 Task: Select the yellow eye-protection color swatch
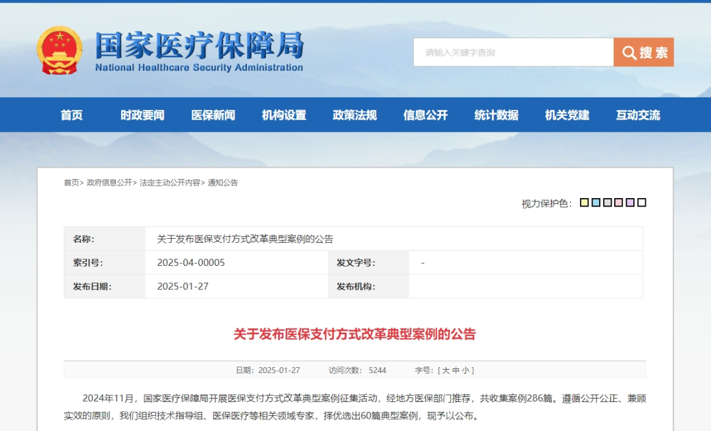(585, 203)
